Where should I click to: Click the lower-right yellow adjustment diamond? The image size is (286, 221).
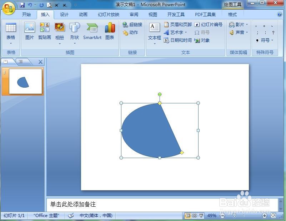pos(182,152)
